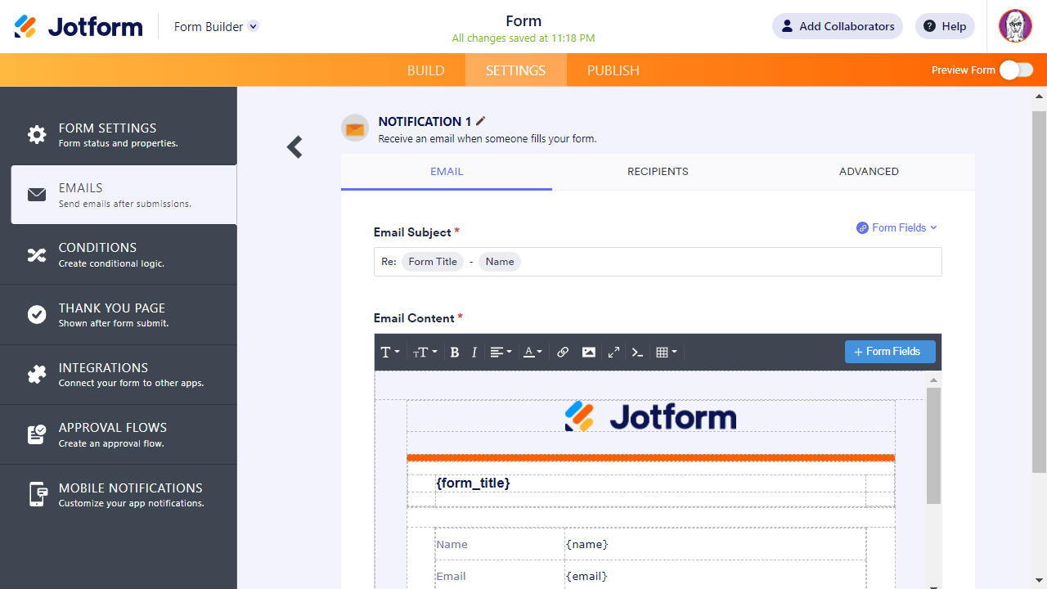Click the Form Settings gear icon
This screenshot has height=589, width=1047.
tap(37, 135)
